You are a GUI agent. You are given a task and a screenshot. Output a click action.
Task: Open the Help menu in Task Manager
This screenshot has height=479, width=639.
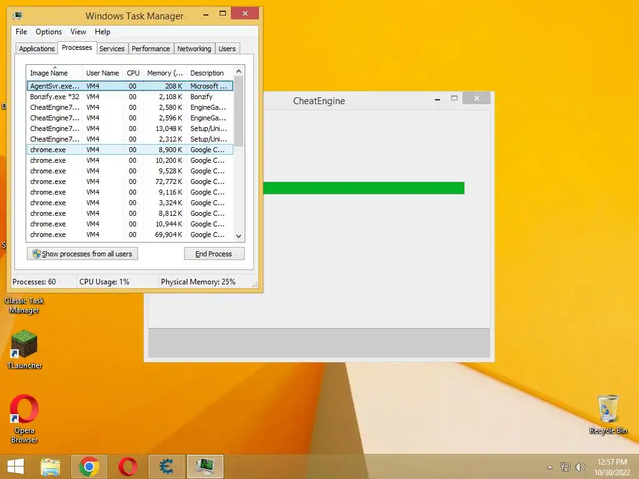102,32
